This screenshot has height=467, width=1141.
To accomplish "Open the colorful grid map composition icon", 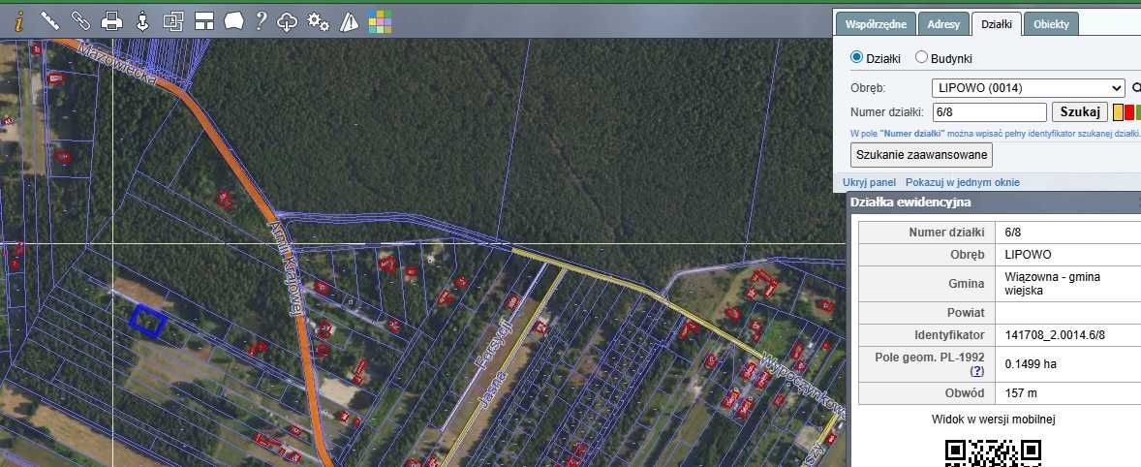I will (380, 22).
